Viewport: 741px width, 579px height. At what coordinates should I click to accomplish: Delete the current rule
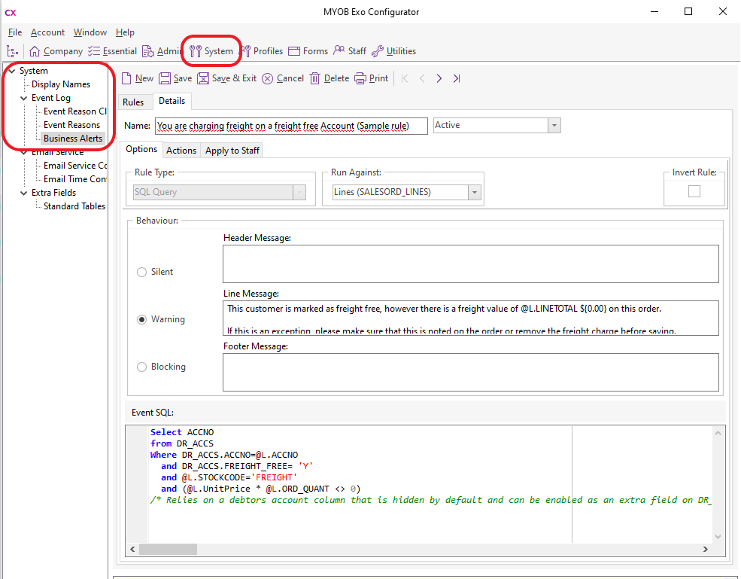coord(330,78)
